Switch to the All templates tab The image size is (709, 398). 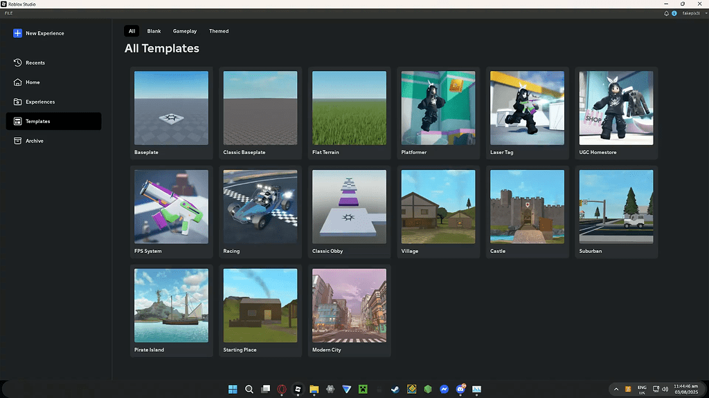pyautogui.click(x=132, y=31)
